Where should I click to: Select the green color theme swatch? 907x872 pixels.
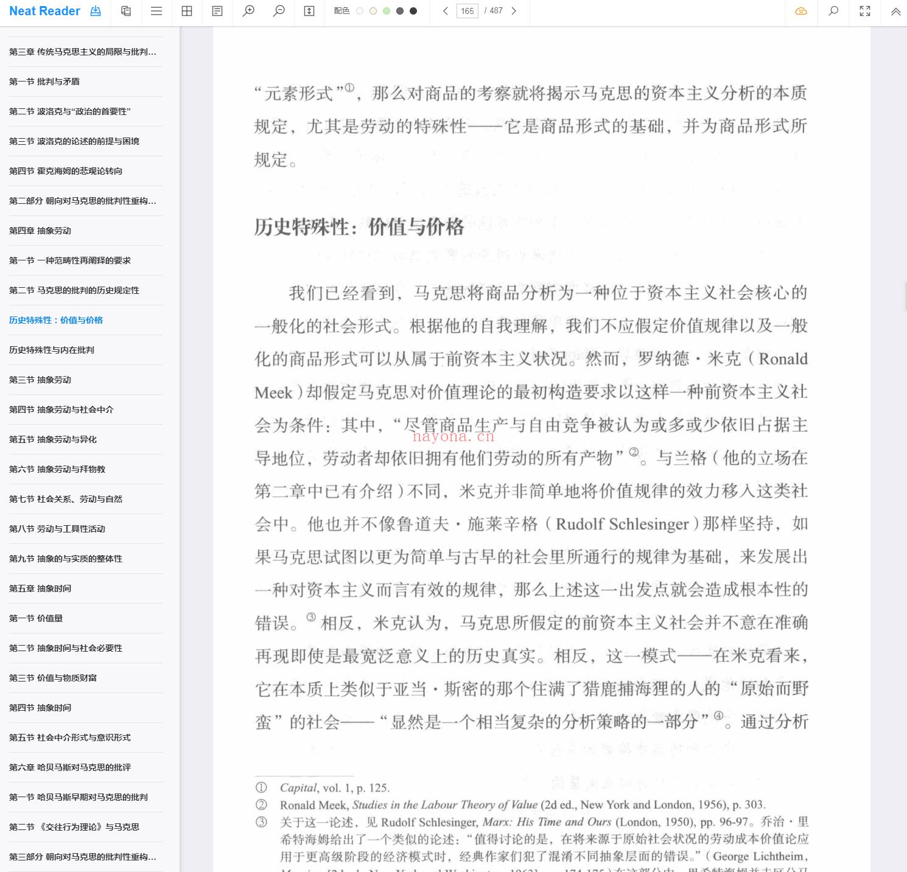[x=387, y=11]
